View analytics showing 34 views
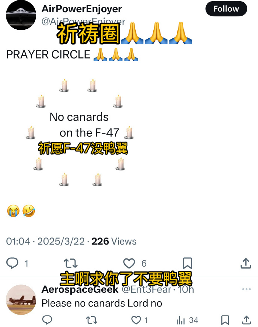Image resolution: width=258 pixels, height=327 pixels. pos(187,320)
